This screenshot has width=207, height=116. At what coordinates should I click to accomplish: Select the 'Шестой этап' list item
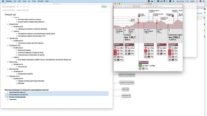click(14, 69)
